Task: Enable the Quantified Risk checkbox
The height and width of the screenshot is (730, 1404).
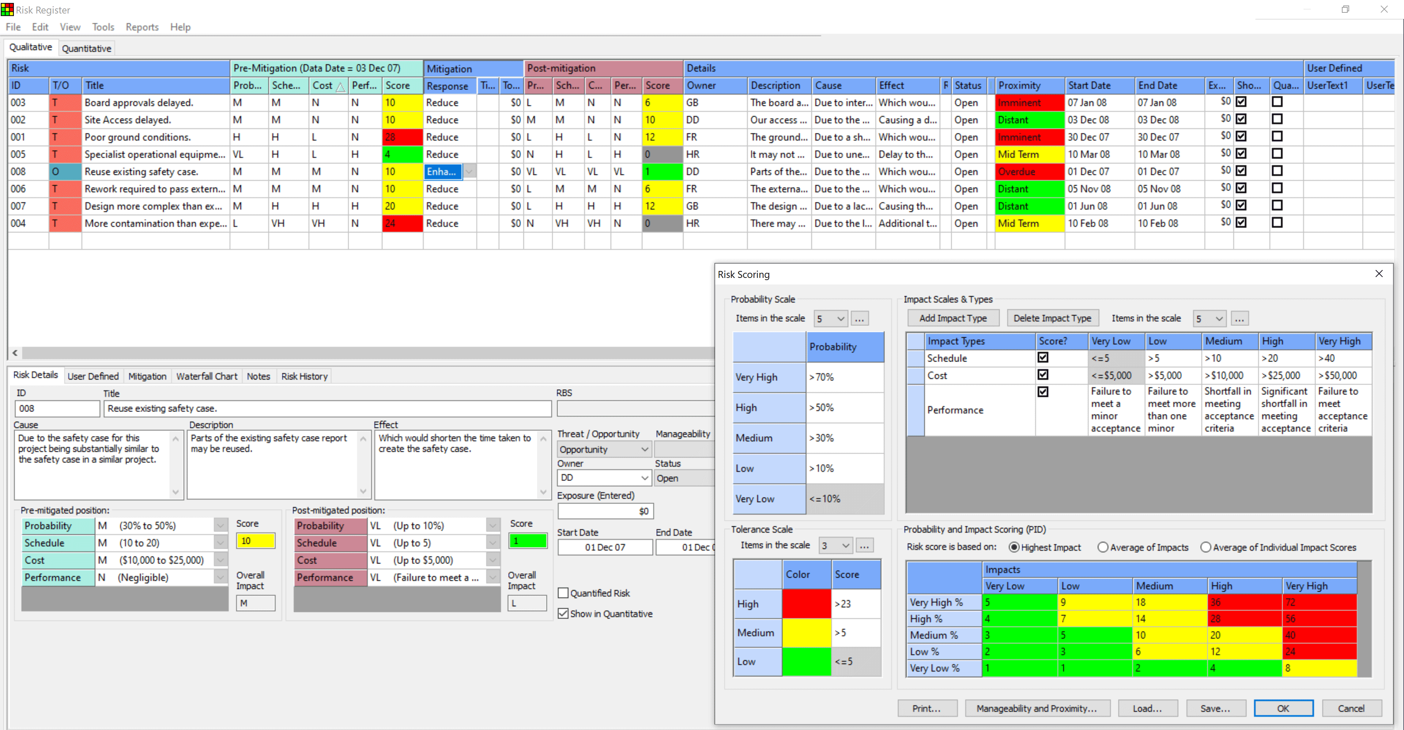Action: pos(563,593)
